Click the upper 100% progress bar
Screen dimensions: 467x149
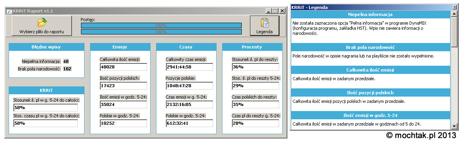161,25
